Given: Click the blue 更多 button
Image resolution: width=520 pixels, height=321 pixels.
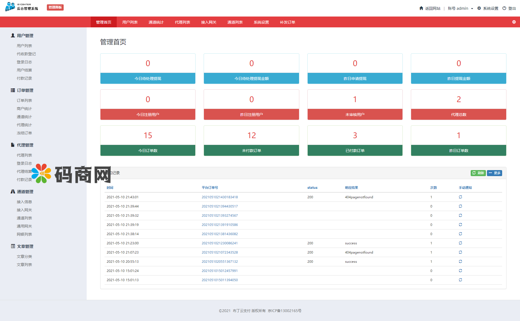Looking at the screenshot, I should [x=494, y=173].
